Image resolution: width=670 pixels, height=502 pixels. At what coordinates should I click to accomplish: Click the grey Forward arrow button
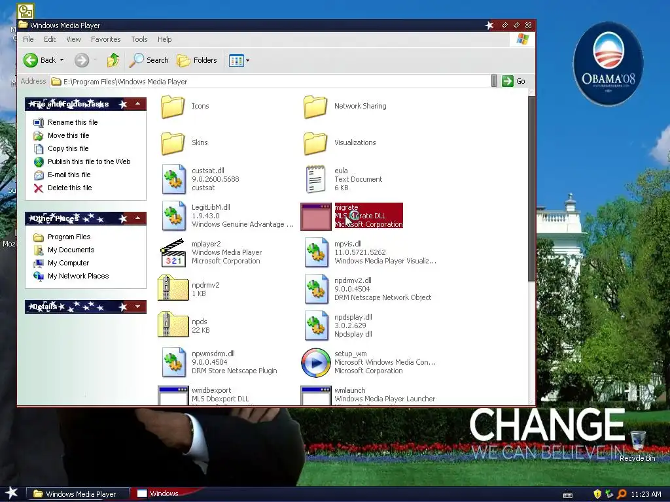[82, 60]
